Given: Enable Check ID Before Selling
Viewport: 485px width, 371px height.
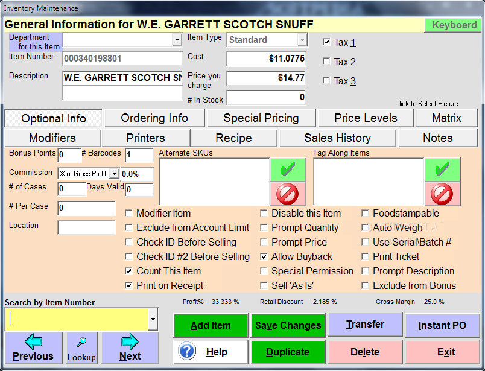Looking at the screenshot, I should click(128, 243).
